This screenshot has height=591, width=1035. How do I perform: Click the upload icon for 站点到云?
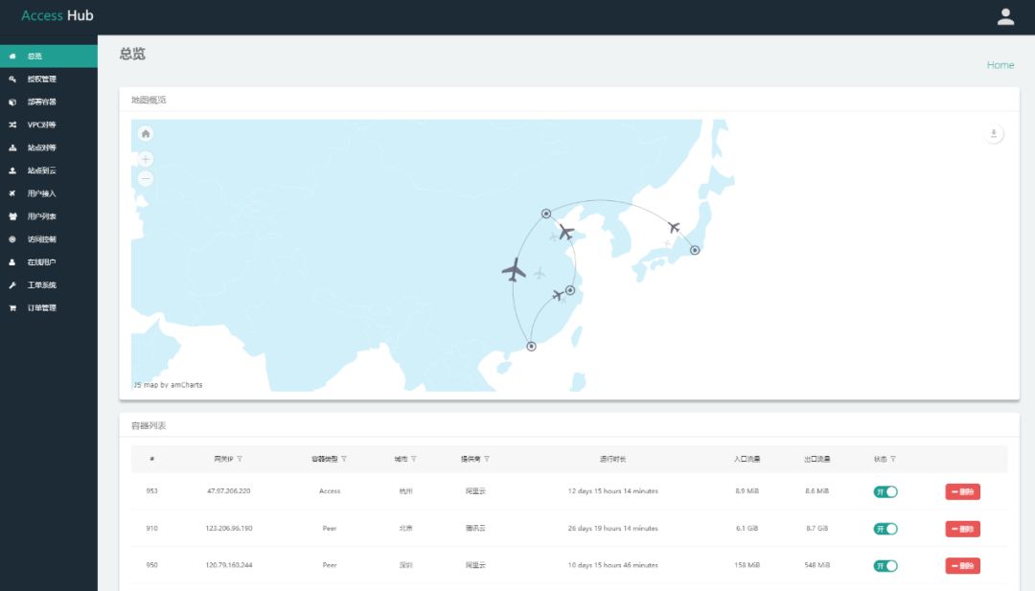point(12,170)
